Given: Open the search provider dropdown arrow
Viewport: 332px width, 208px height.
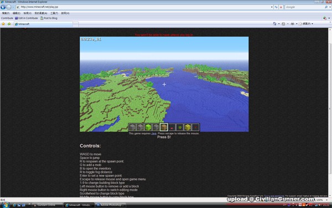Looking at the screenshot, I should point(330,7).
